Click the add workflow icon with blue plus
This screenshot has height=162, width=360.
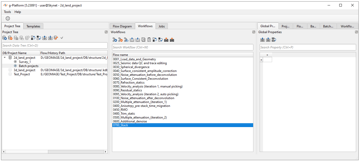pos(115,40)
